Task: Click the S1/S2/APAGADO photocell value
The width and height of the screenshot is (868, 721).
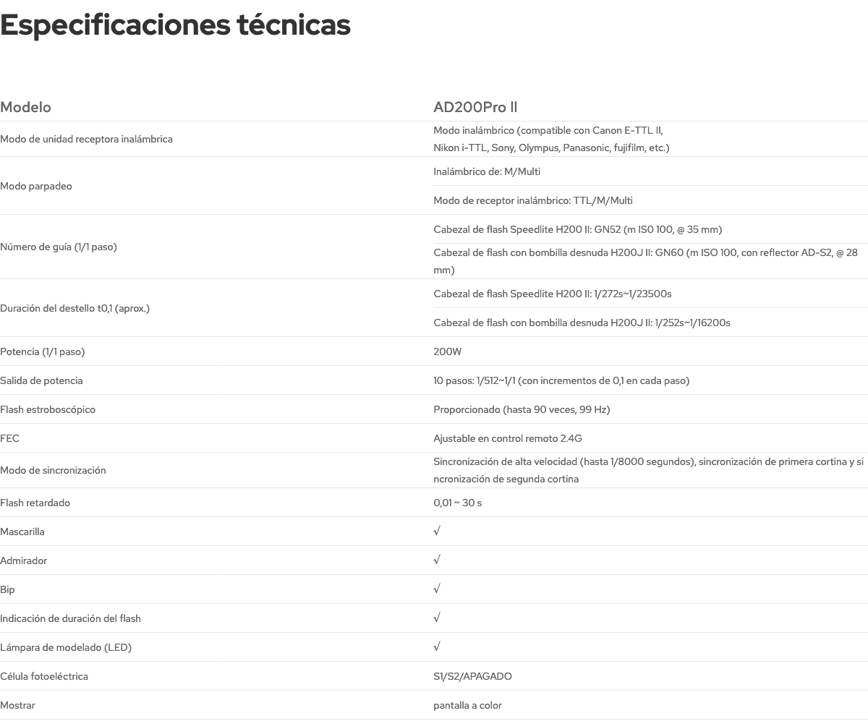Action: pos(472,676)
